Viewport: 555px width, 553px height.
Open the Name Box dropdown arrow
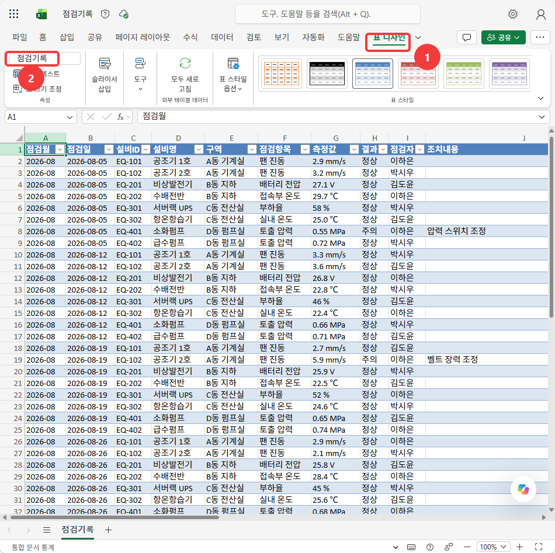[70, 117]
